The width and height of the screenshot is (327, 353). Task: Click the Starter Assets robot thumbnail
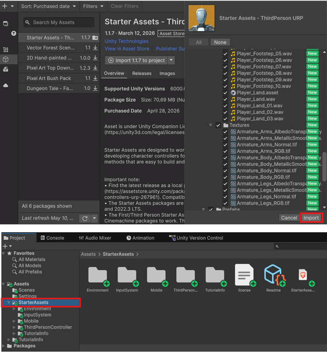(x=202, y=18)
